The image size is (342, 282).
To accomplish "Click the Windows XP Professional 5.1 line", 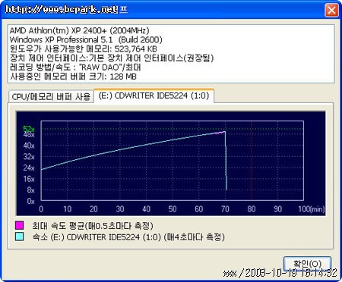I will (86, 39).
